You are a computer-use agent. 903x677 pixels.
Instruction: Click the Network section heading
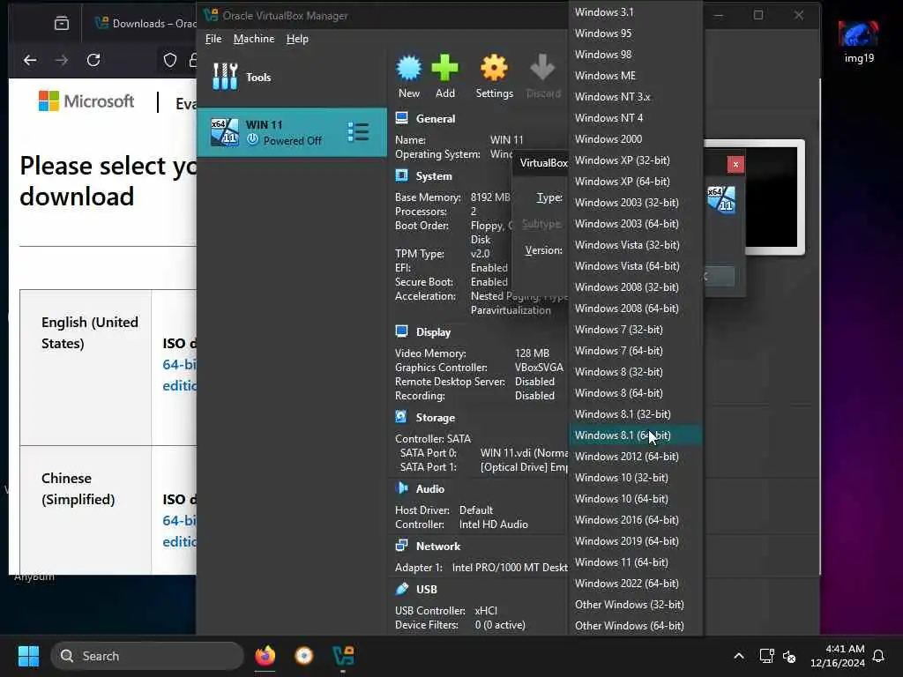pyautogui.click(x=438, y=546)
